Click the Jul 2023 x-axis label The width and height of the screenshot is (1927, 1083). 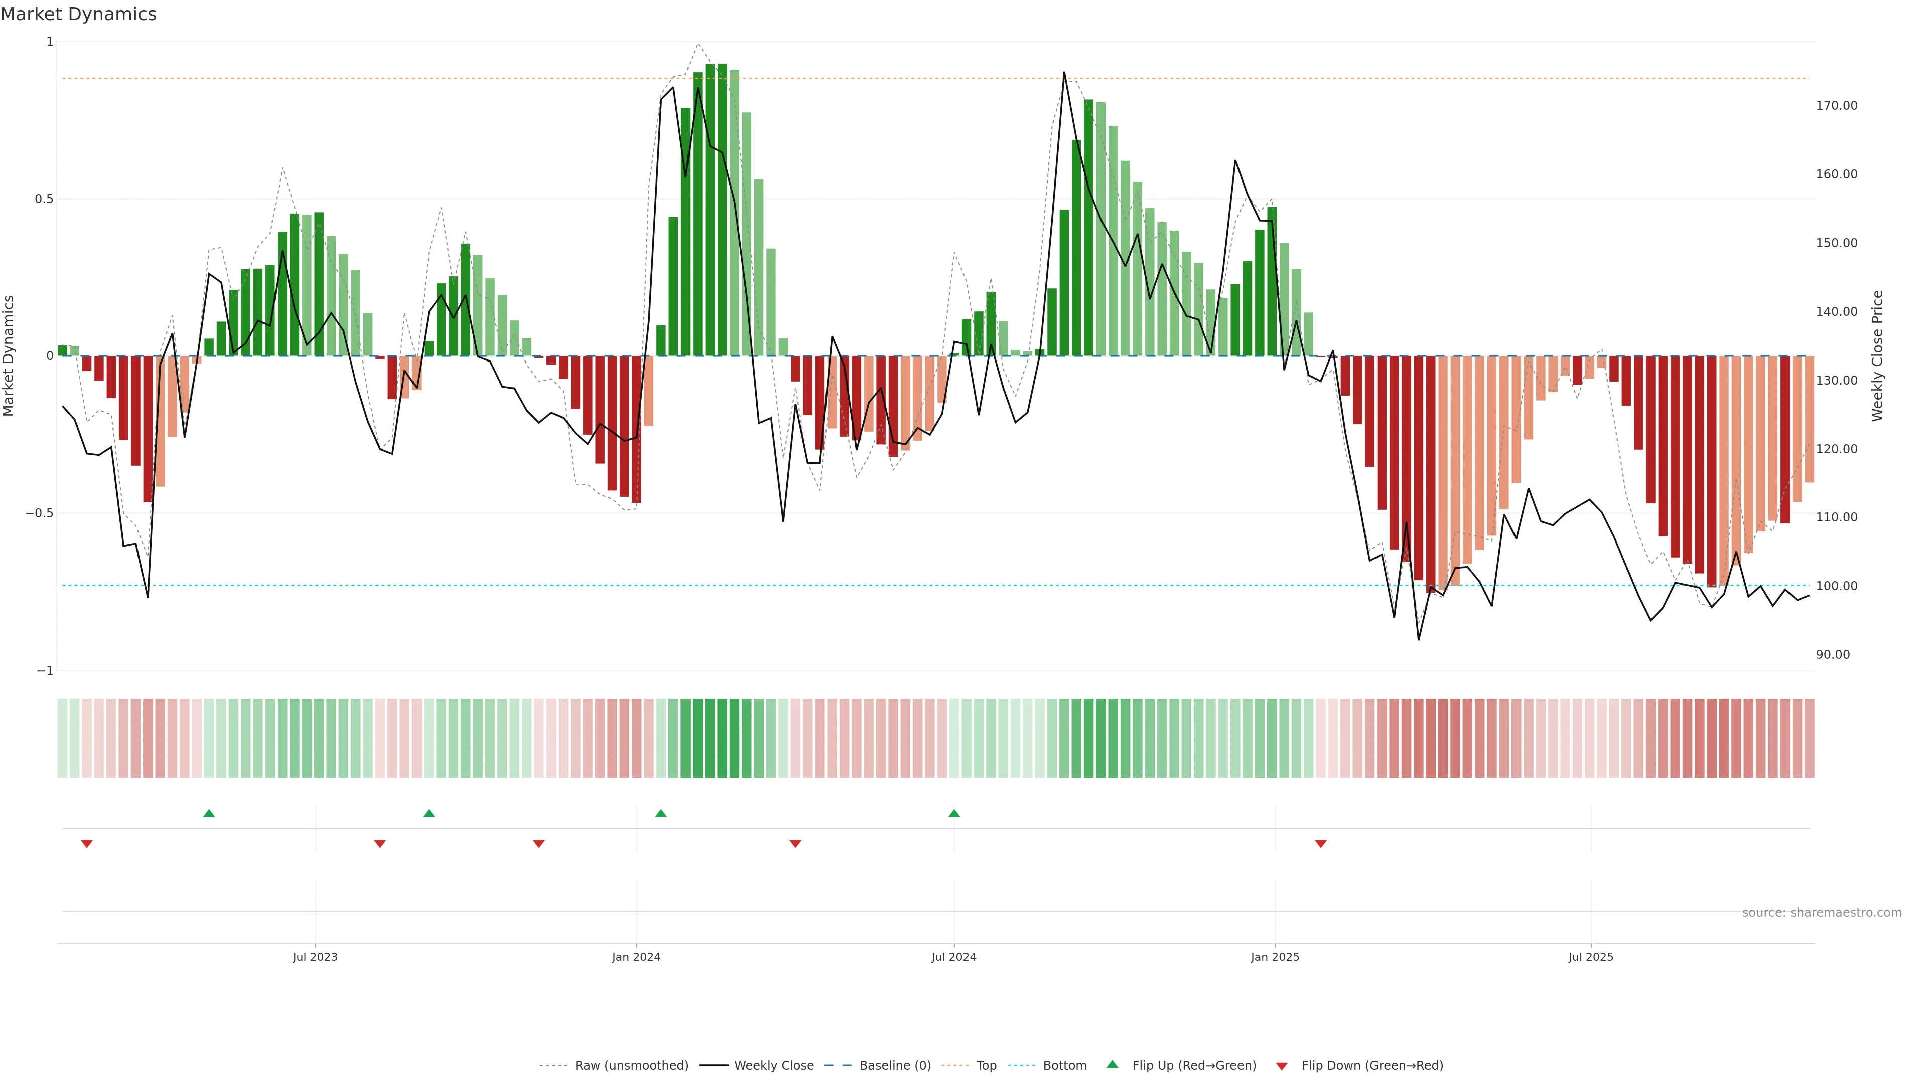[x=315, y=957]
